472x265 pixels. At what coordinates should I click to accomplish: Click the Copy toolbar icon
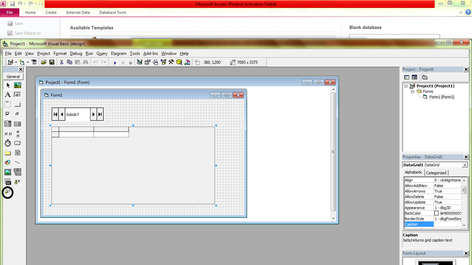[x=69, y=62]
